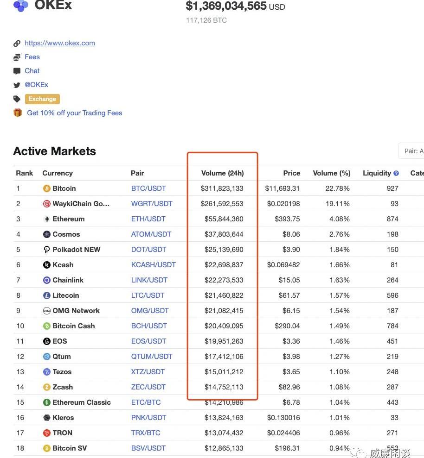This screenshot has height=458, width=424.
Task: Click the Chainlink coin icon
Action: pyautogui.click(x=47, y=280)
